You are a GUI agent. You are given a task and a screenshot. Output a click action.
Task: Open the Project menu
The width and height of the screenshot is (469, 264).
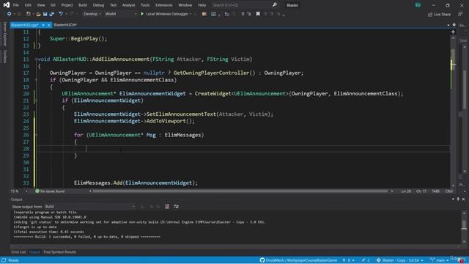coord(67,5)
